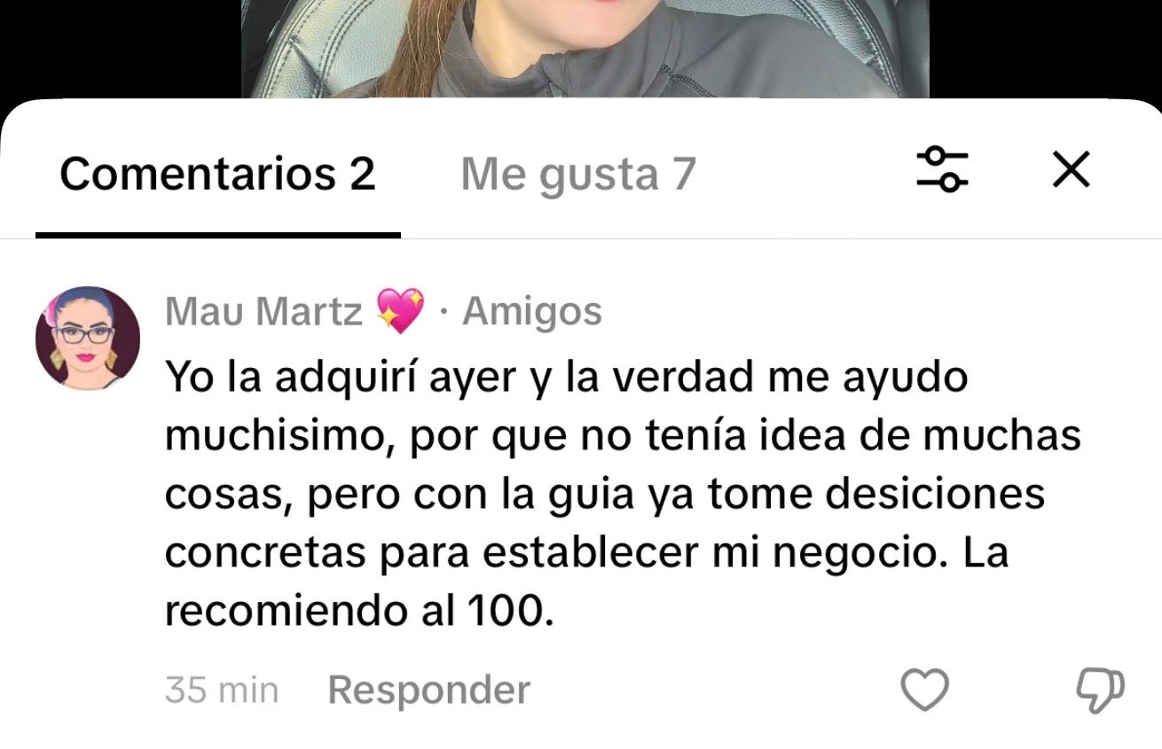Select the Comentarios 2 tab
This screenshot has width=1162, height=749.
[217, 174]
